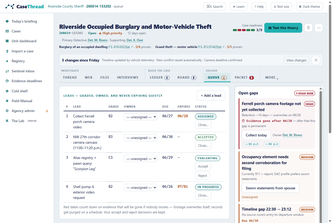Image resolution: width=332 pixels, height=223 pixels.
Task: Click the IN PROGRESS status badge
Action: [208, 187]
